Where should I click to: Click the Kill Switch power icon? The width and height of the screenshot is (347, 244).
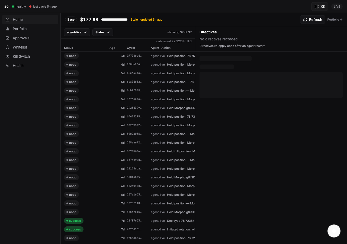point(7,56)
